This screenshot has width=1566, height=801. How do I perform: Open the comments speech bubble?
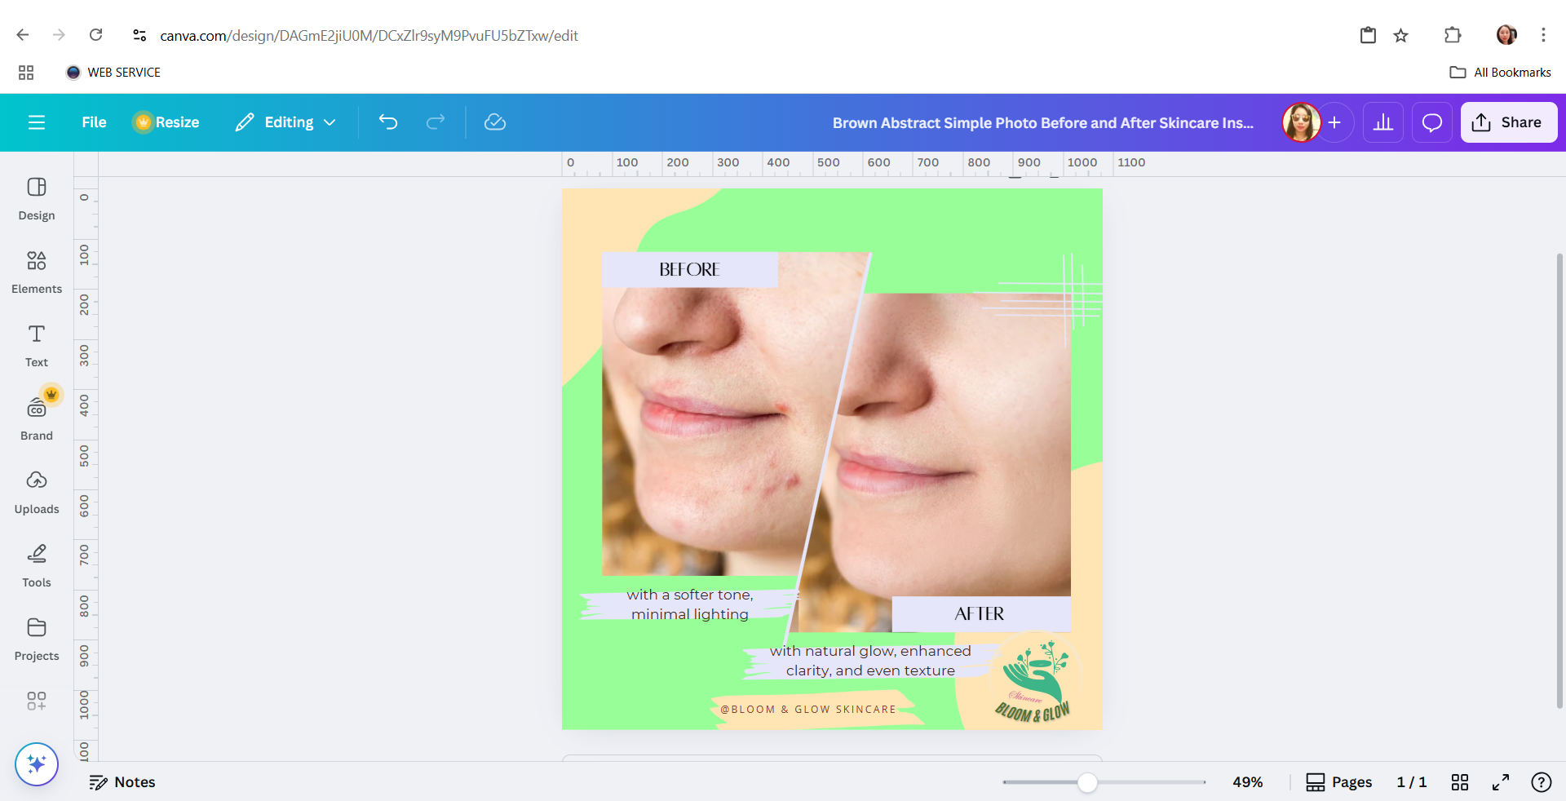tap(1432, 122)
